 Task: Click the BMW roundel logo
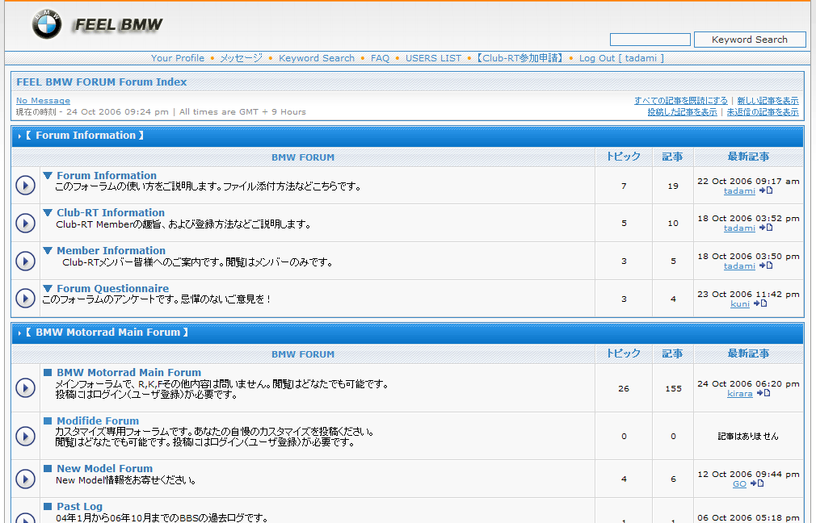47,24
